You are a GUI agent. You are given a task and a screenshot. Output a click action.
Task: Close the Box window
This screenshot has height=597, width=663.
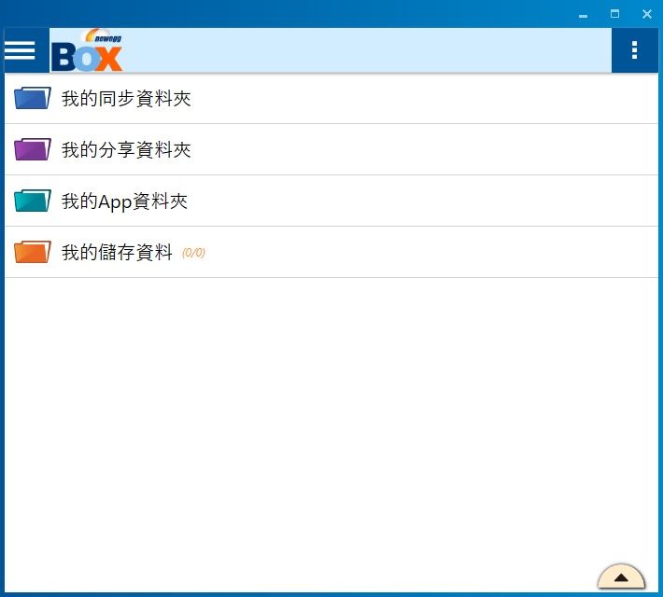(646, 14)
